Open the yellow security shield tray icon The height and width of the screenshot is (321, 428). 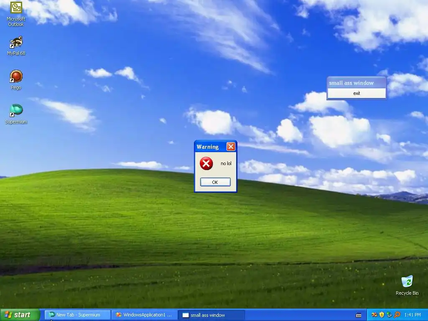coord(382,315)
